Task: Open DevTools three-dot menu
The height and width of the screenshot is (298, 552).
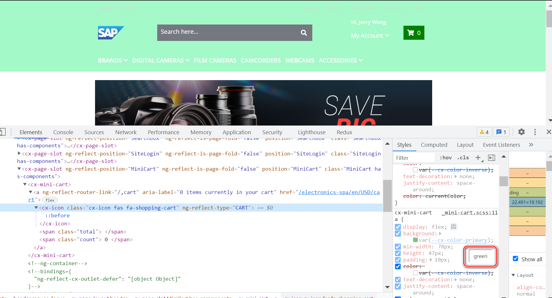Action: 535,132
